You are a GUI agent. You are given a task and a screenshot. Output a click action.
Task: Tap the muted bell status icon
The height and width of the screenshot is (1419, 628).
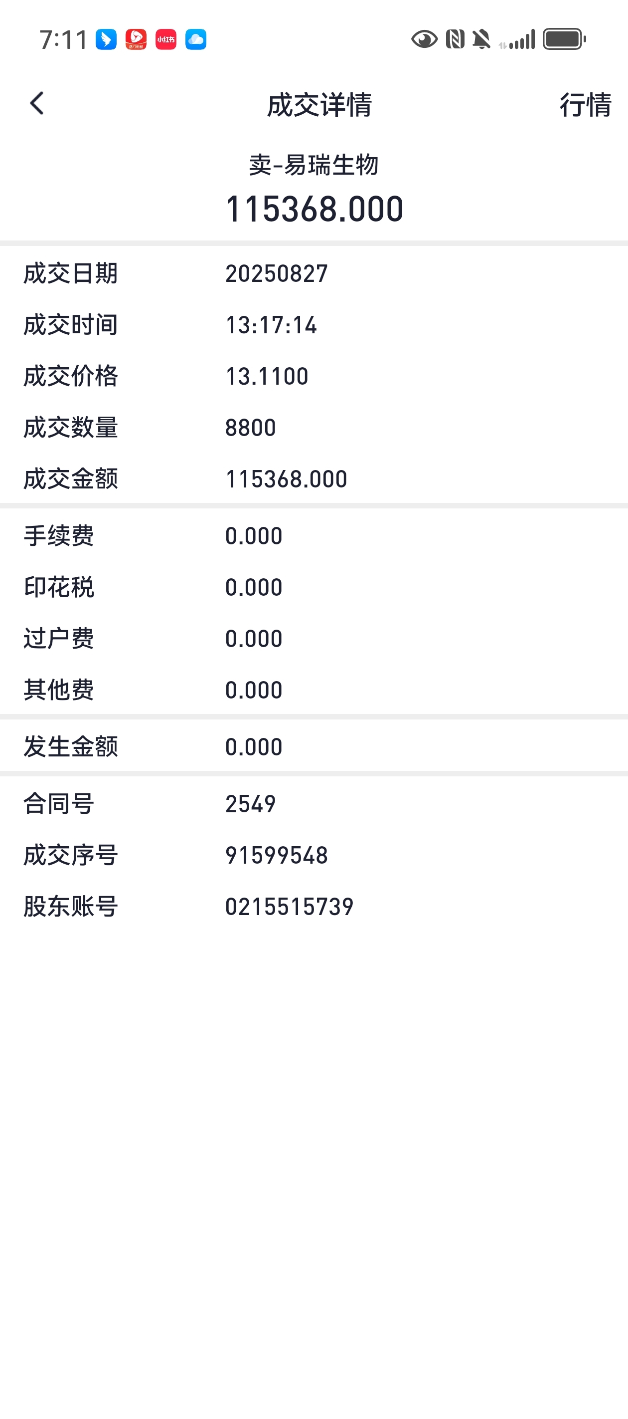481,39
